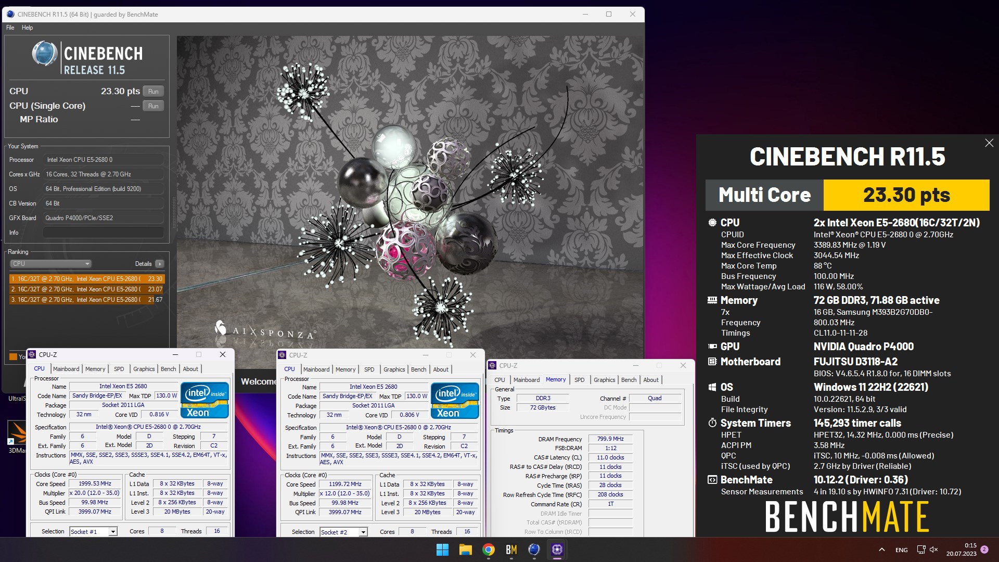Expand Socket #2 selection dropdown
This screenshot has width=999, height=562.
363,532
